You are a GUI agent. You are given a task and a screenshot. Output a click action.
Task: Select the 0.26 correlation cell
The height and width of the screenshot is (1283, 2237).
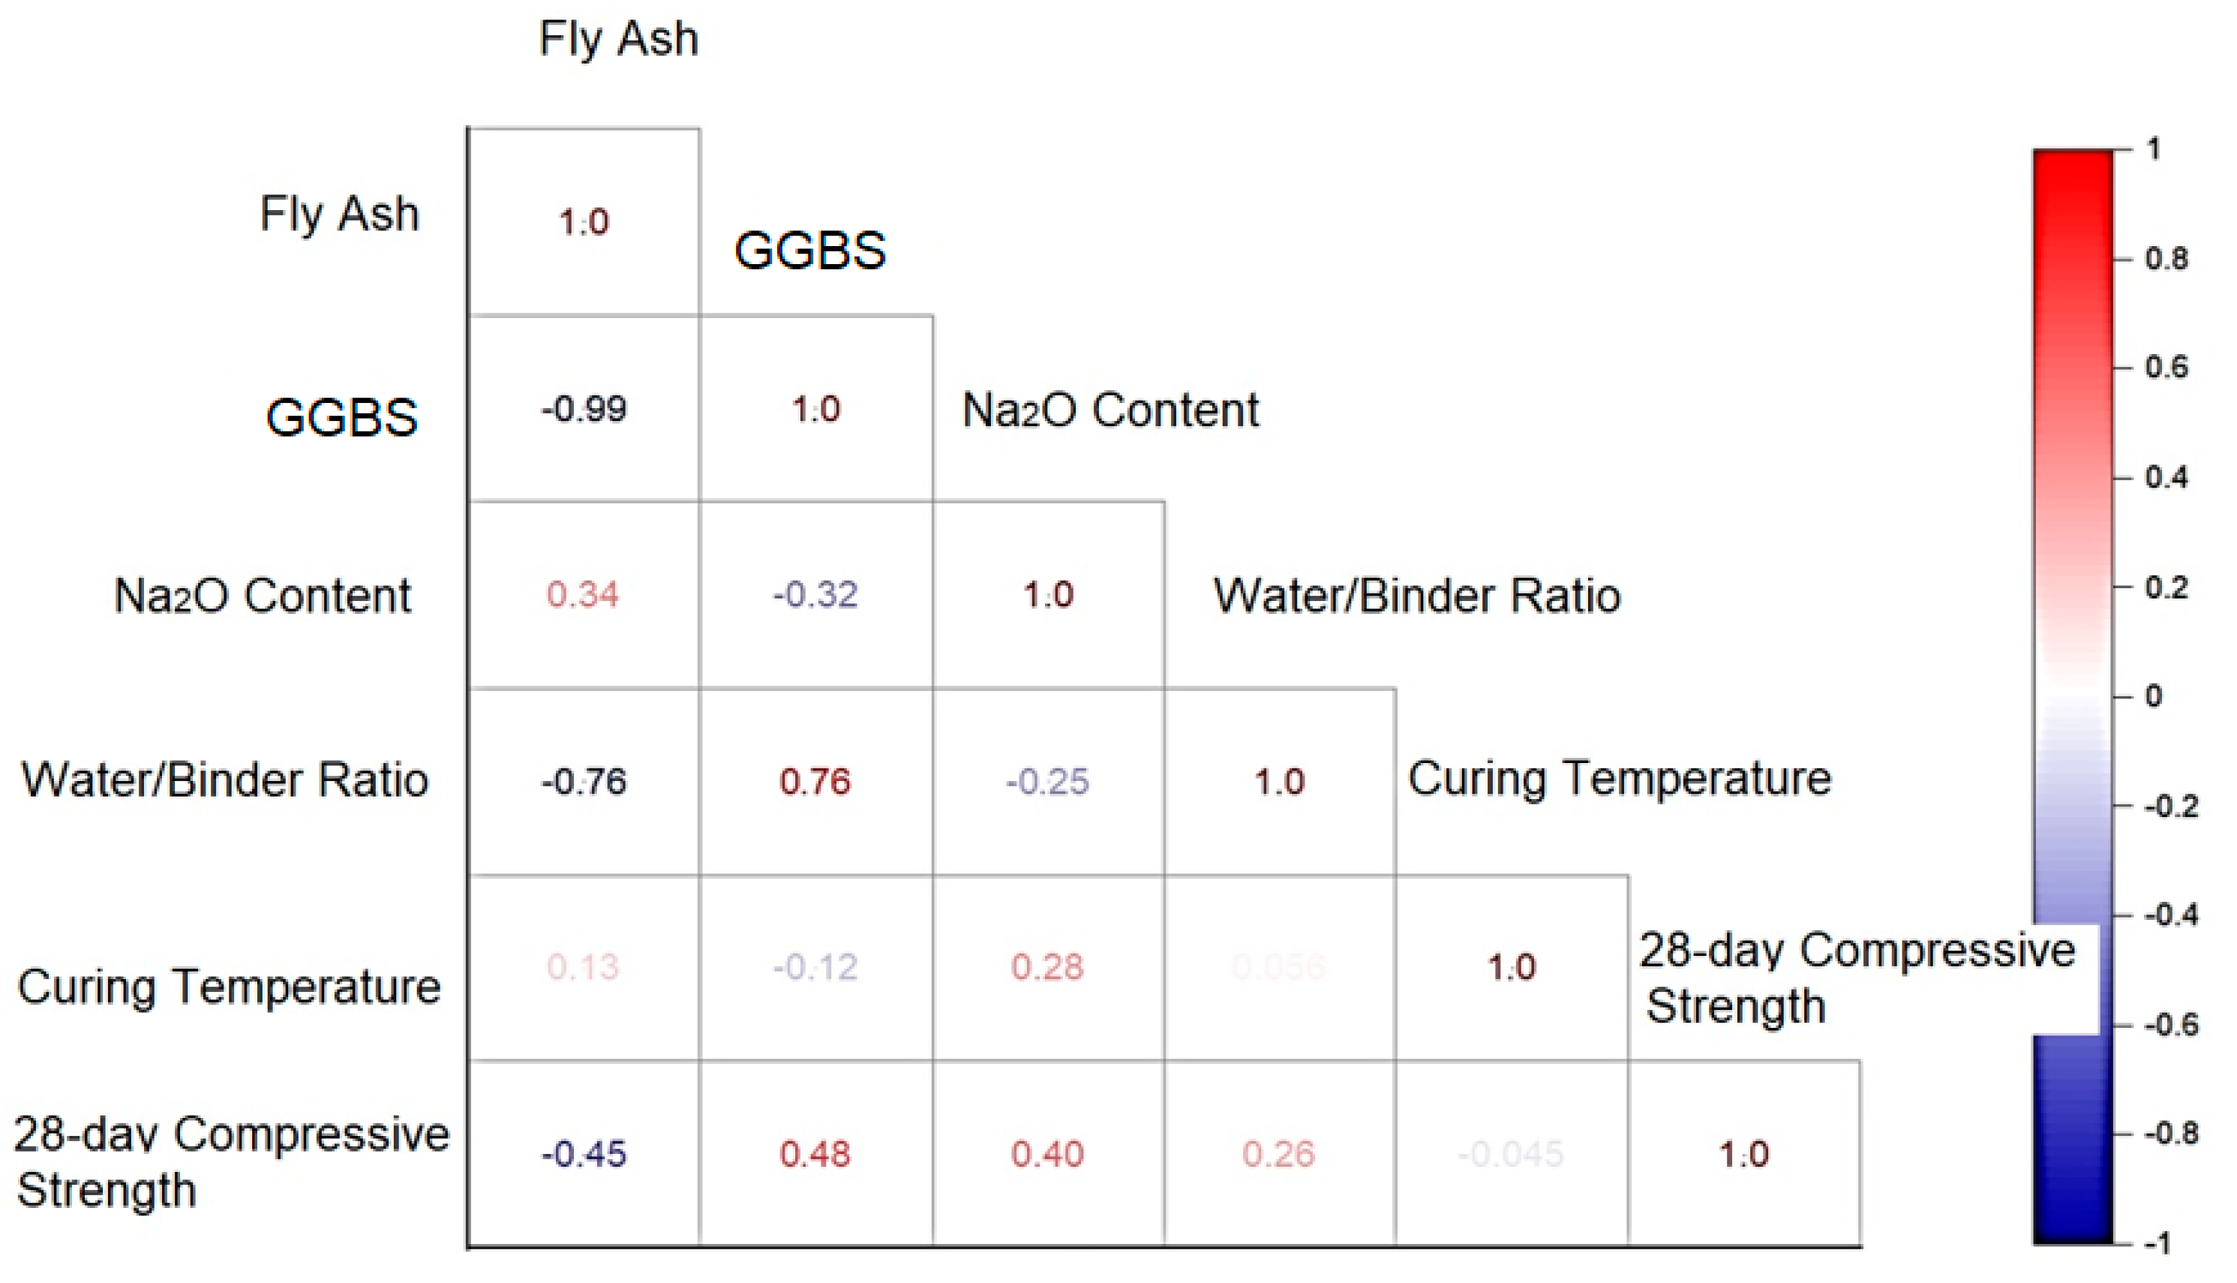coord(1278,1153)
